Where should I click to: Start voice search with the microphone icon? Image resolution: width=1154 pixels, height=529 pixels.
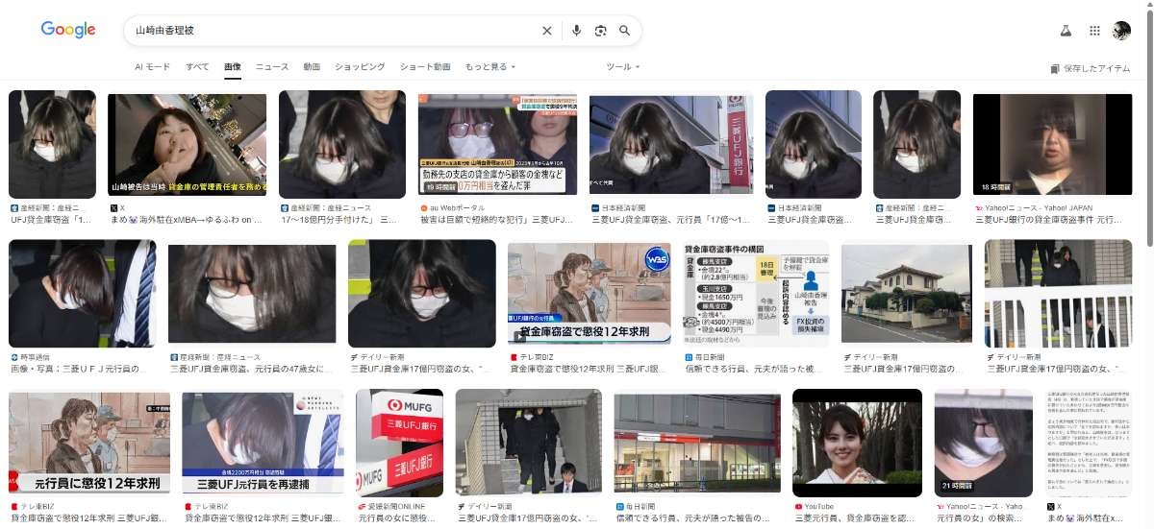[576, 31]
